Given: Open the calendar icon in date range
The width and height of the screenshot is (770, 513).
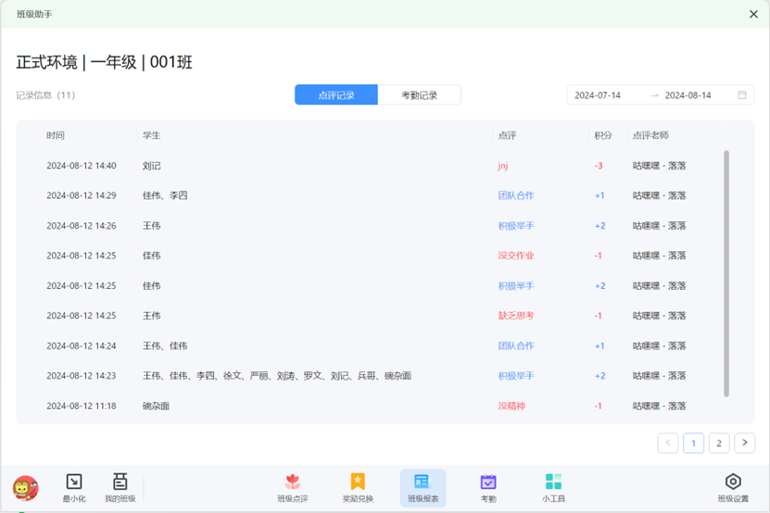Looking at the screenshot, I should [x=742, y=95].
